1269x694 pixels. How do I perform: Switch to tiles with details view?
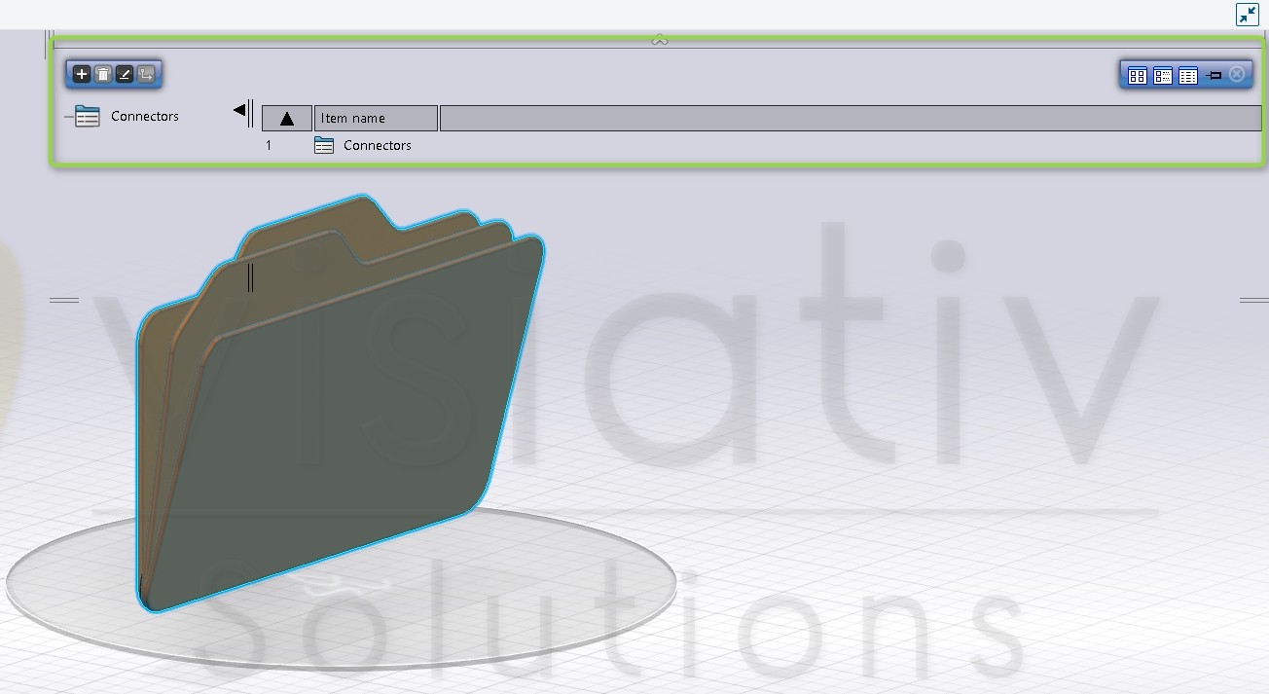[x=1162, y=75]
